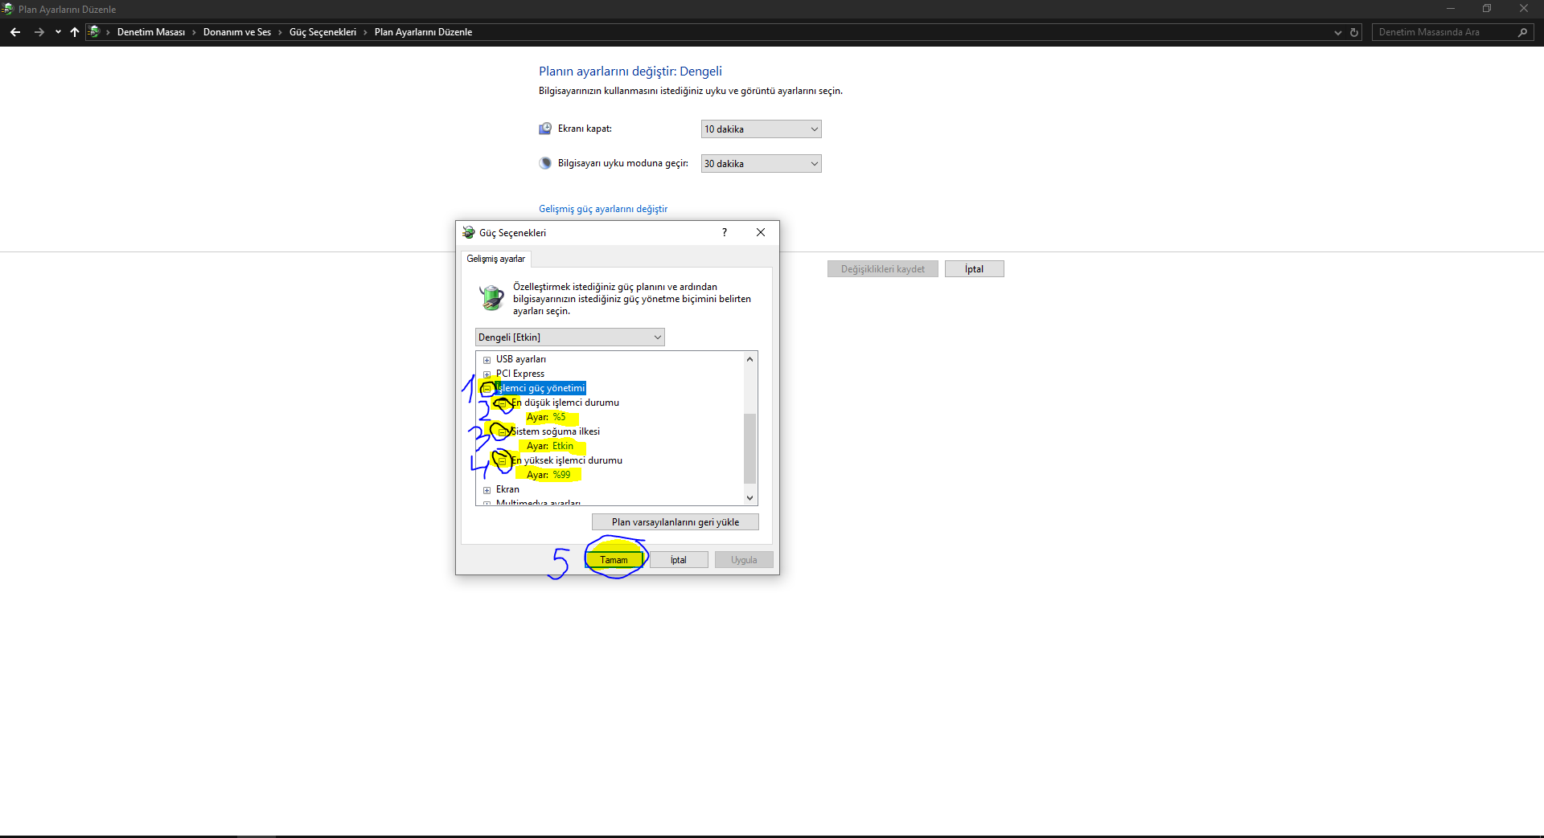Select the İşlemci güç yönetimi tree item
The width and height of the screenshot is (1544, 838).
click(x=540, y=388)
